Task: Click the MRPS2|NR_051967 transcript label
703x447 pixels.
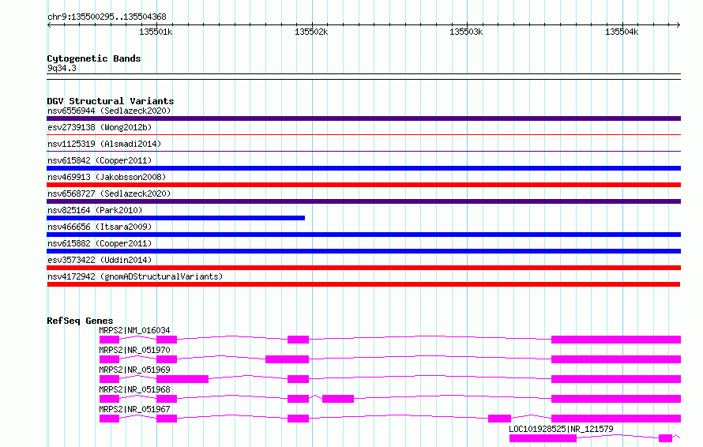Action: coord(134,409)
